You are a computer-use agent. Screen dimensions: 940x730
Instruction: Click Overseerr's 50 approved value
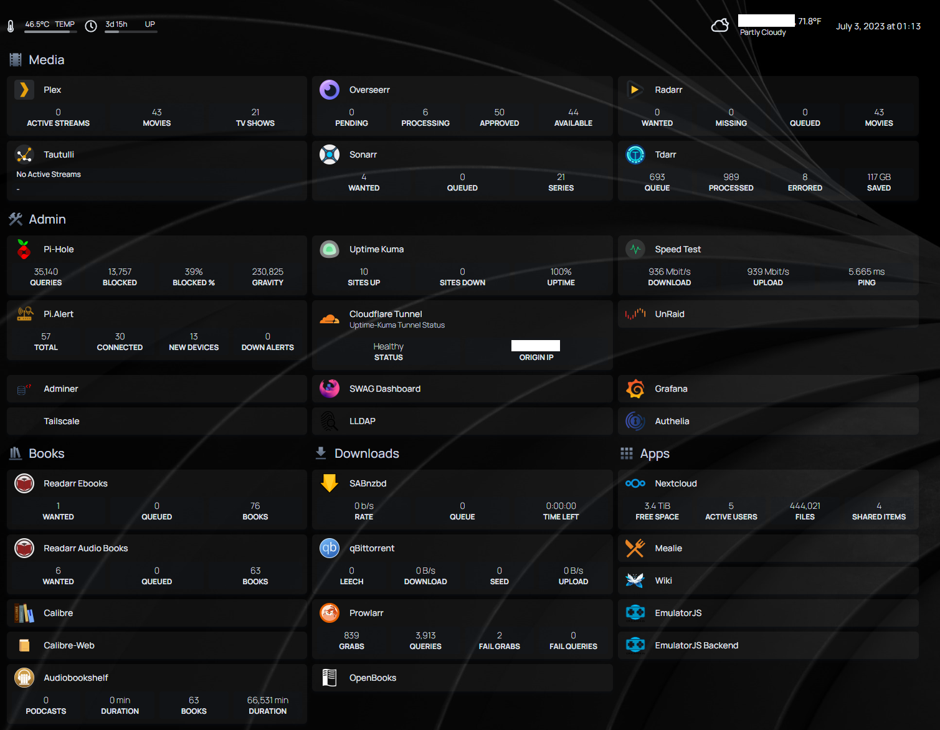(x=499, y=112)
